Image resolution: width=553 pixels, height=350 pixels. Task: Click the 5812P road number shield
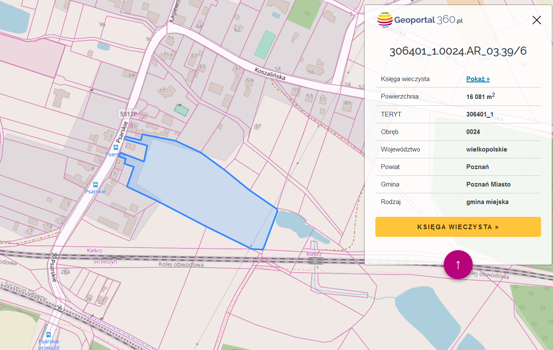[x=129, y=114]
